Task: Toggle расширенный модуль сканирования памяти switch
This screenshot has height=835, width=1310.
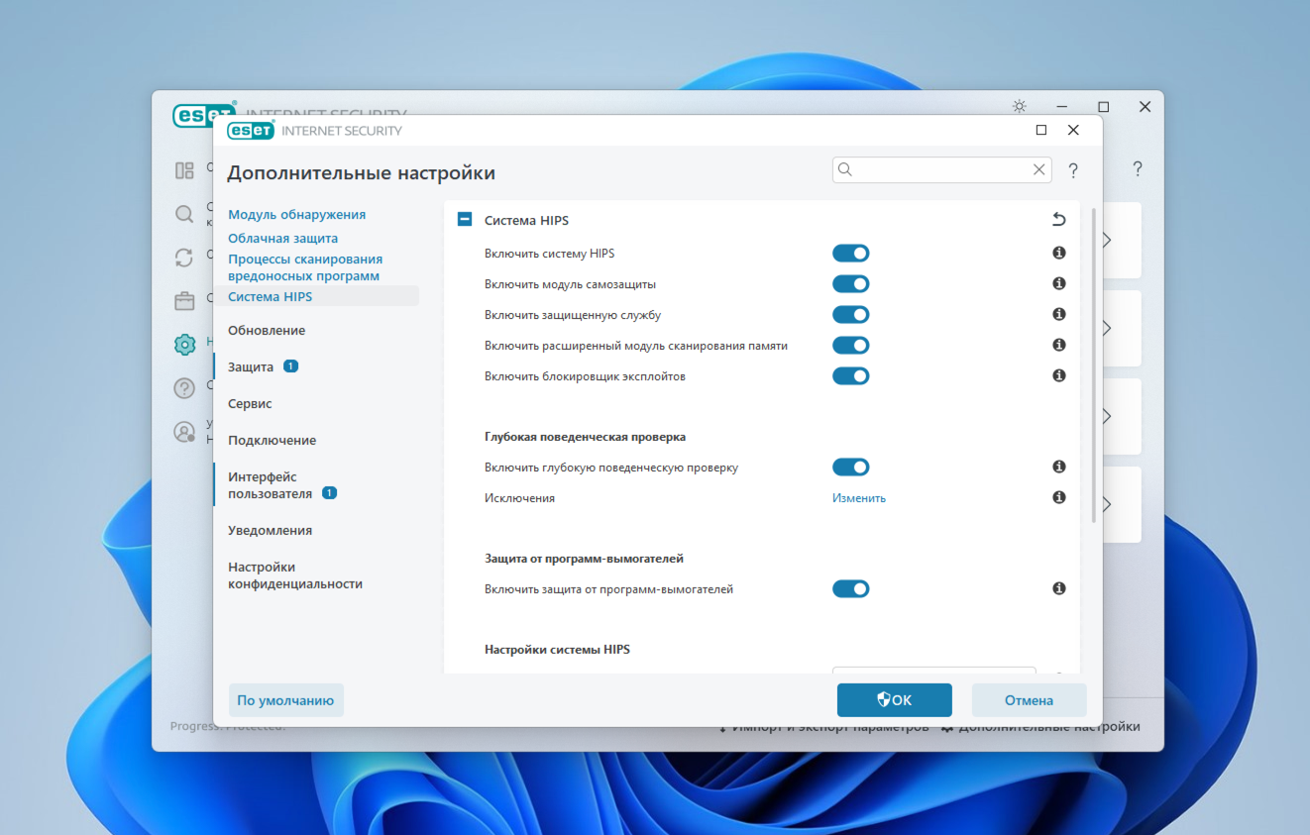Action: (850, 346)
